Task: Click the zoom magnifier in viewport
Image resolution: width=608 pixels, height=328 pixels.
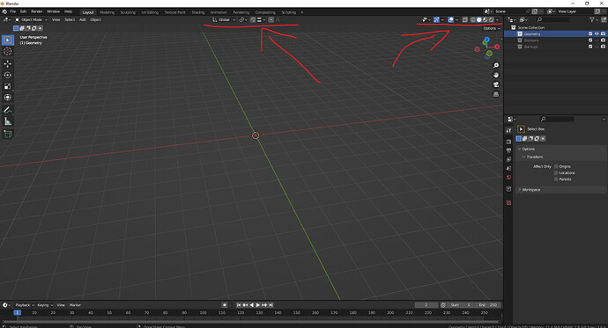Action: 496,65
